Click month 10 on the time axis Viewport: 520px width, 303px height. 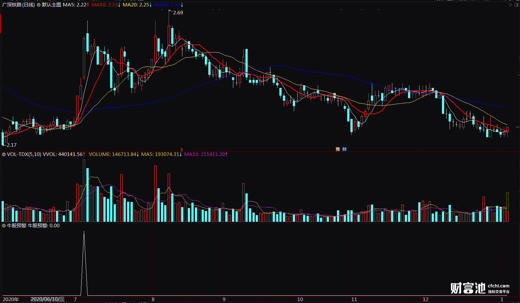[x=300, y=299]
